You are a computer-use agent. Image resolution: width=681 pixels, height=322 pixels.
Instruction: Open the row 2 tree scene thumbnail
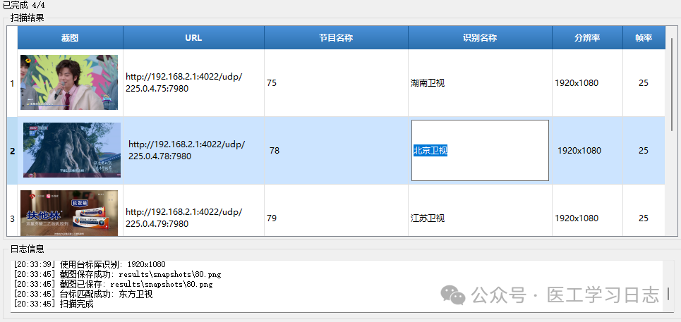point(71,150)
